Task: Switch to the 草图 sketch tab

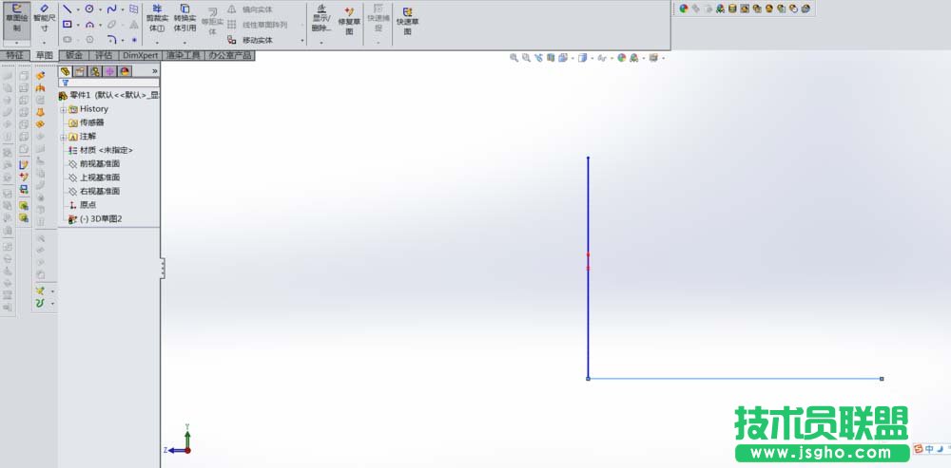Action: [45, 56]
